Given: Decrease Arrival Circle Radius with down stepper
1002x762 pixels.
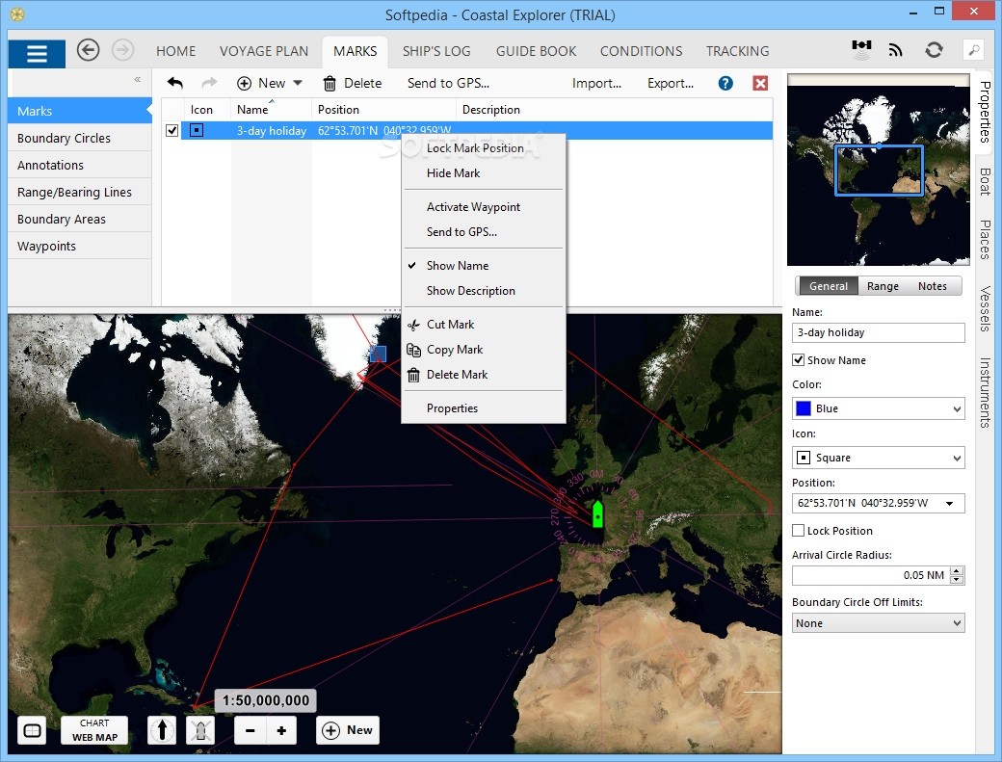Looking at the screenshot, I should 957,580.
